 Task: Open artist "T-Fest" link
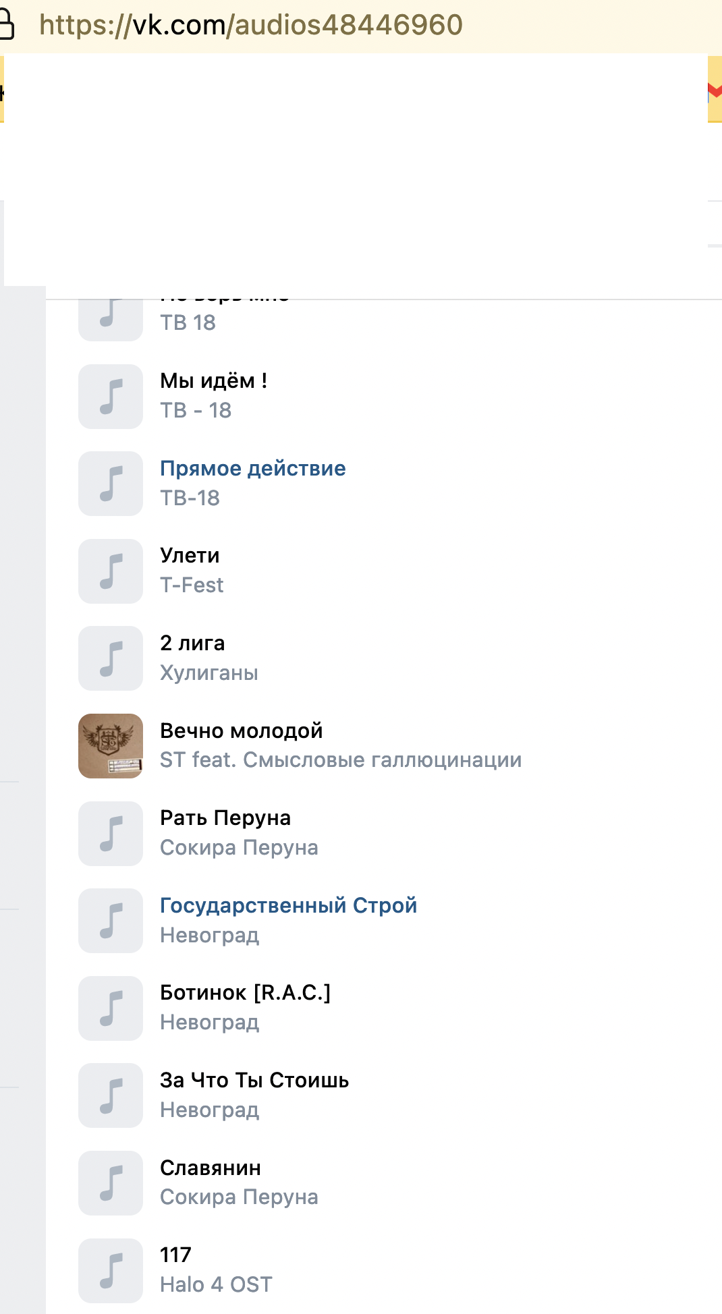pos(192,585)
